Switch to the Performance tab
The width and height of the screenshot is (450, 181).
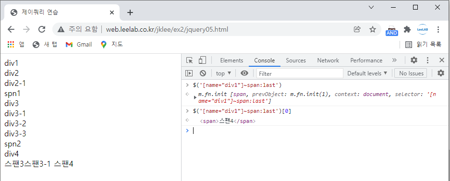(x=366, y=60)
